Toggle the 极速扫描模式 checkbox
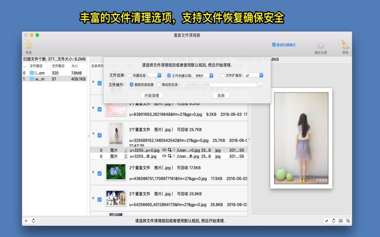Image resolution: width=380 pixels, height=237 pixels. coord(274,45)
